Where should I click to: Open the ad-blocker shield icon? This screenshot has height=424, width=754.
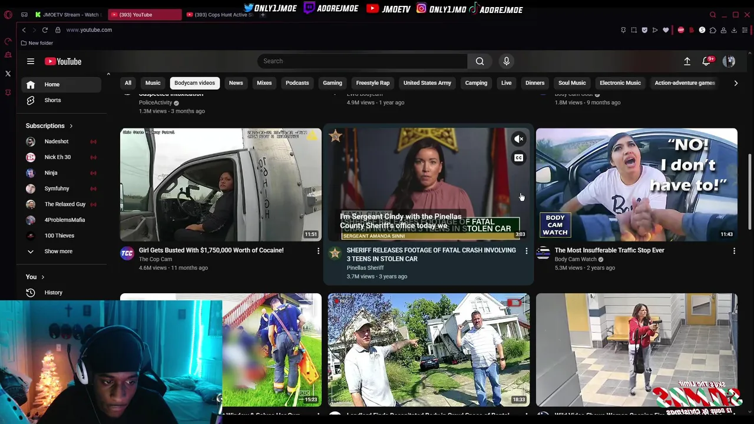tap(644, 30)
